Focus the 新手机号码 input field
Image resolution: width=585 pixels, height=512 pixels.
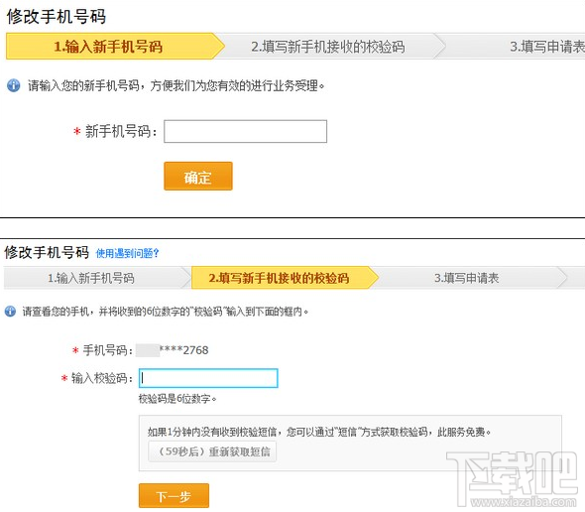click(246, 131)
